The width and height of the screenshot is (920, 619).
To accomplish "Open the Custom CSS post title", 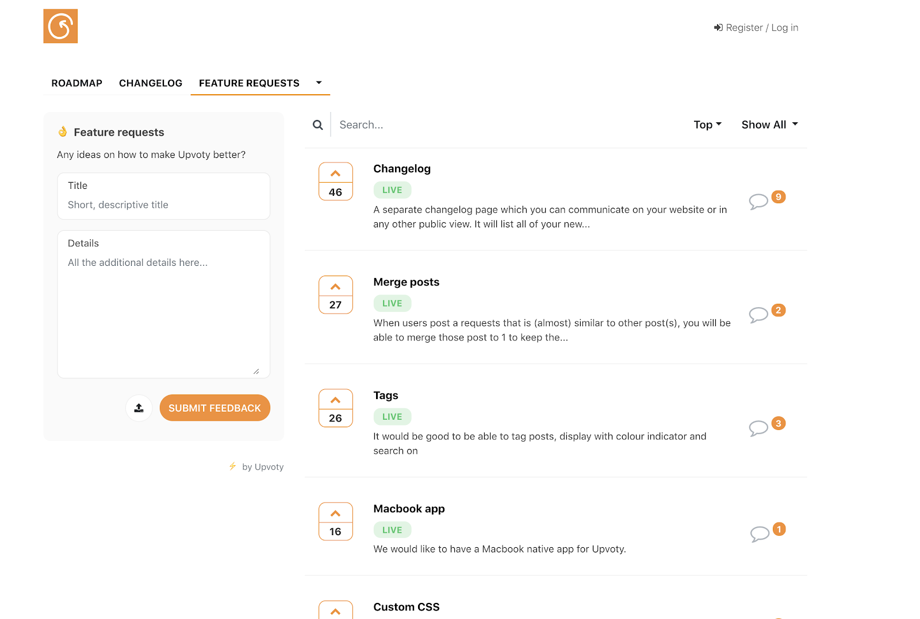I will (407, 607).
